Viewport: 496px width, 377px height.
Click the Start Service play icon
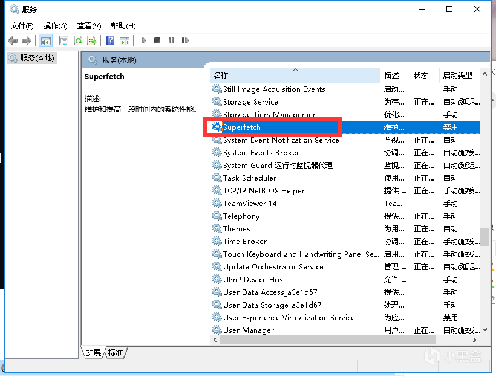(x=144, y=40)
